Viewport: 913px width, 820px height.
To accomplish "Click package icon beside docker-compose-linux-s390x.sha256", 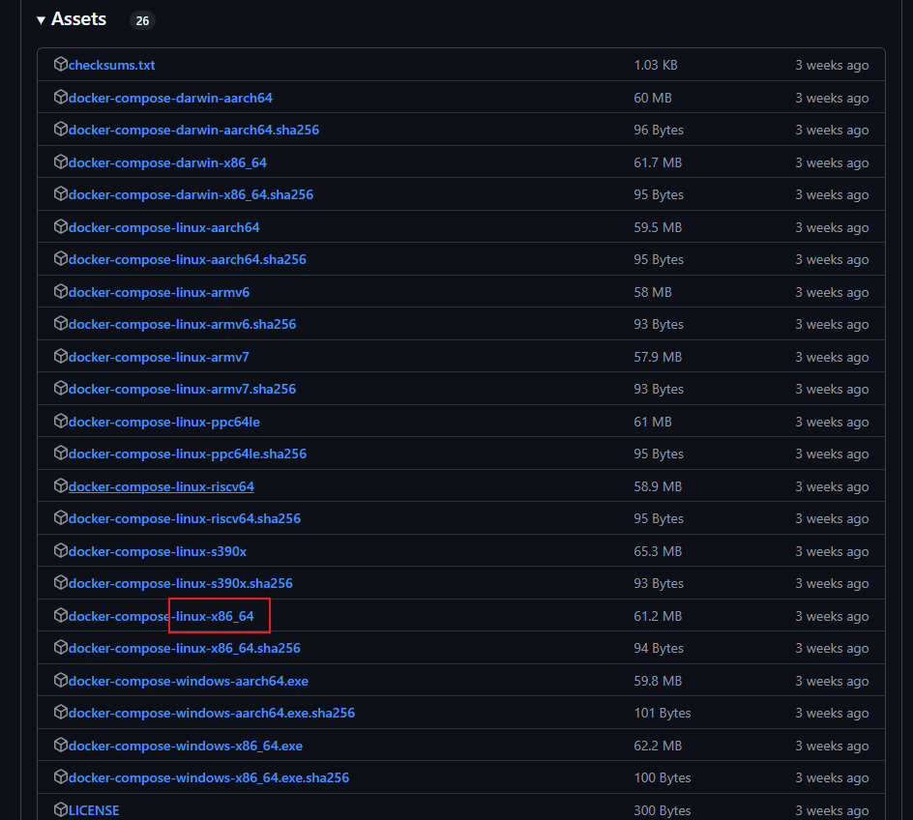I will tap(61, 582).
